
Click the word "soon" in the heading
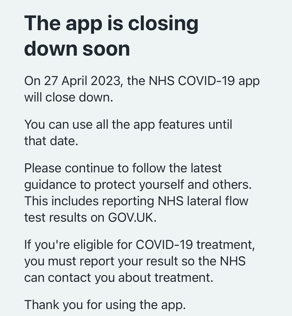point(106,49)
